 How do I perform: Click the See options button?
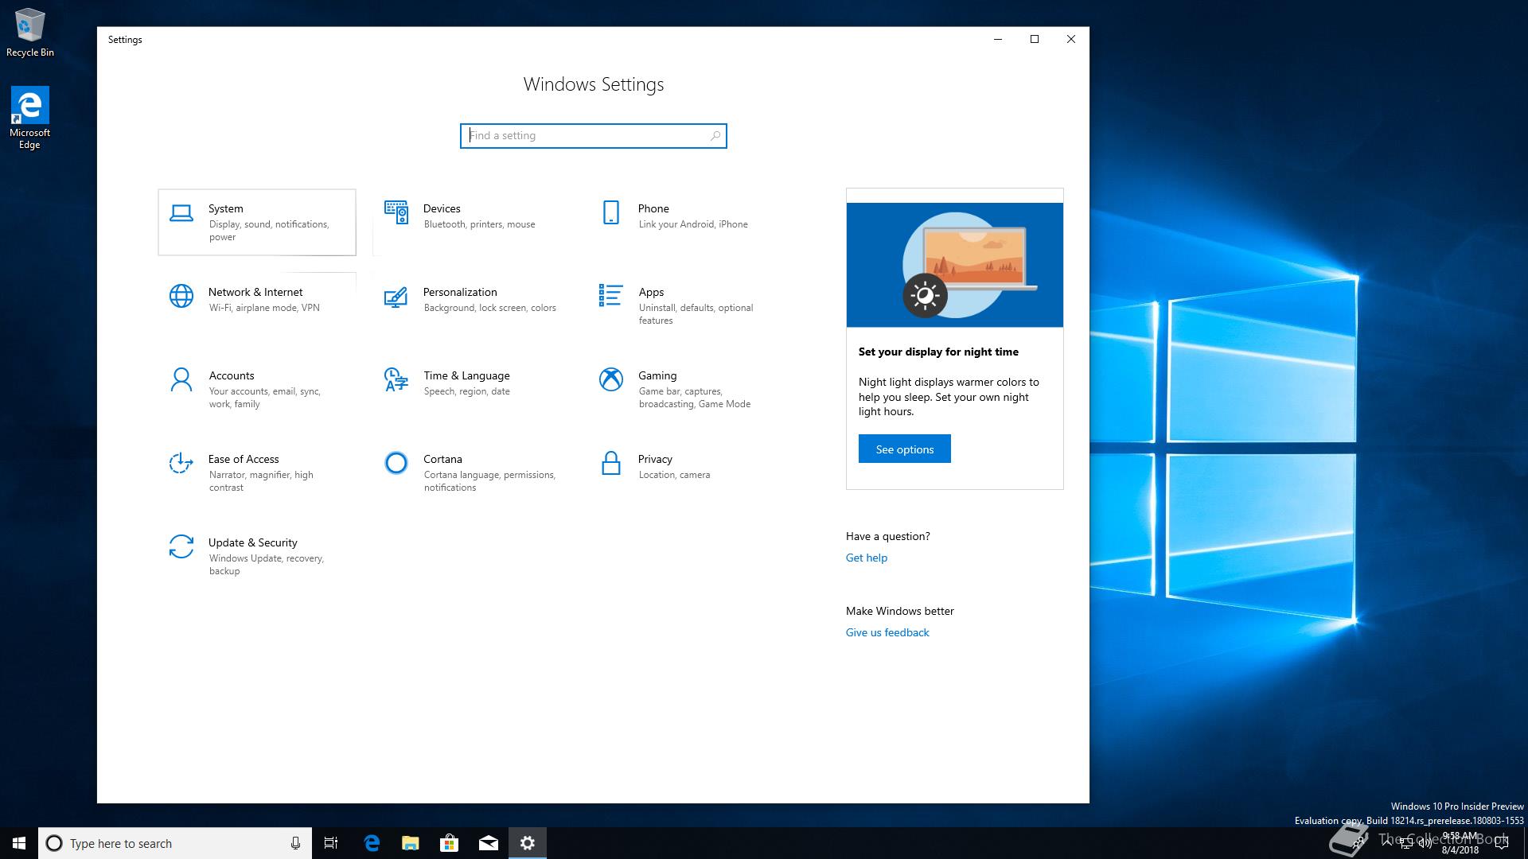[905, 449]
